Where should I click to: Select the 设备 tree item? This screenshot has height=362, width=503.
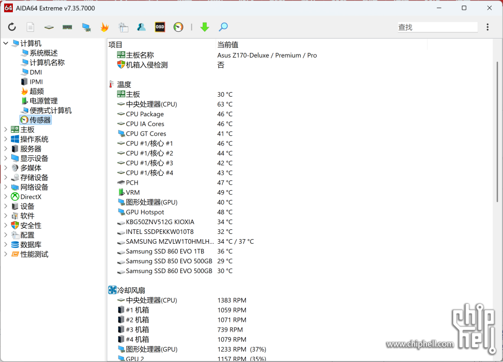point(23,206)
